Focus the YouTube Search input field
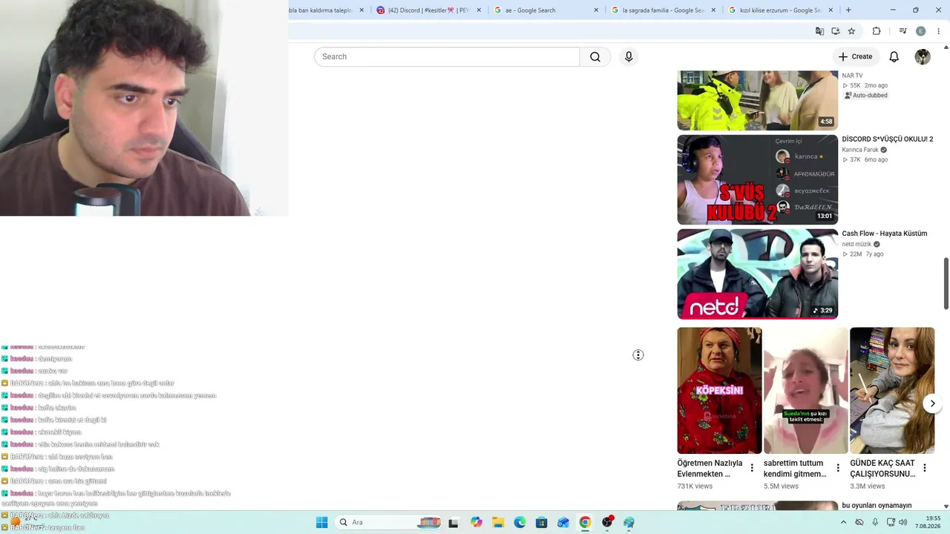 point(447,57)
